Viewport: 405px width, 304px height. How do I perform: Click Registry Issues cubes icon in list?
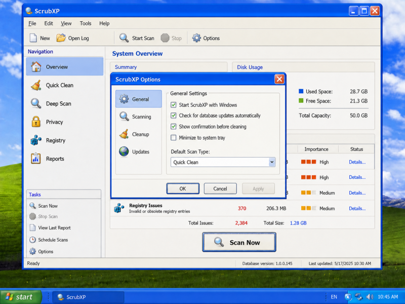[119, 208]
